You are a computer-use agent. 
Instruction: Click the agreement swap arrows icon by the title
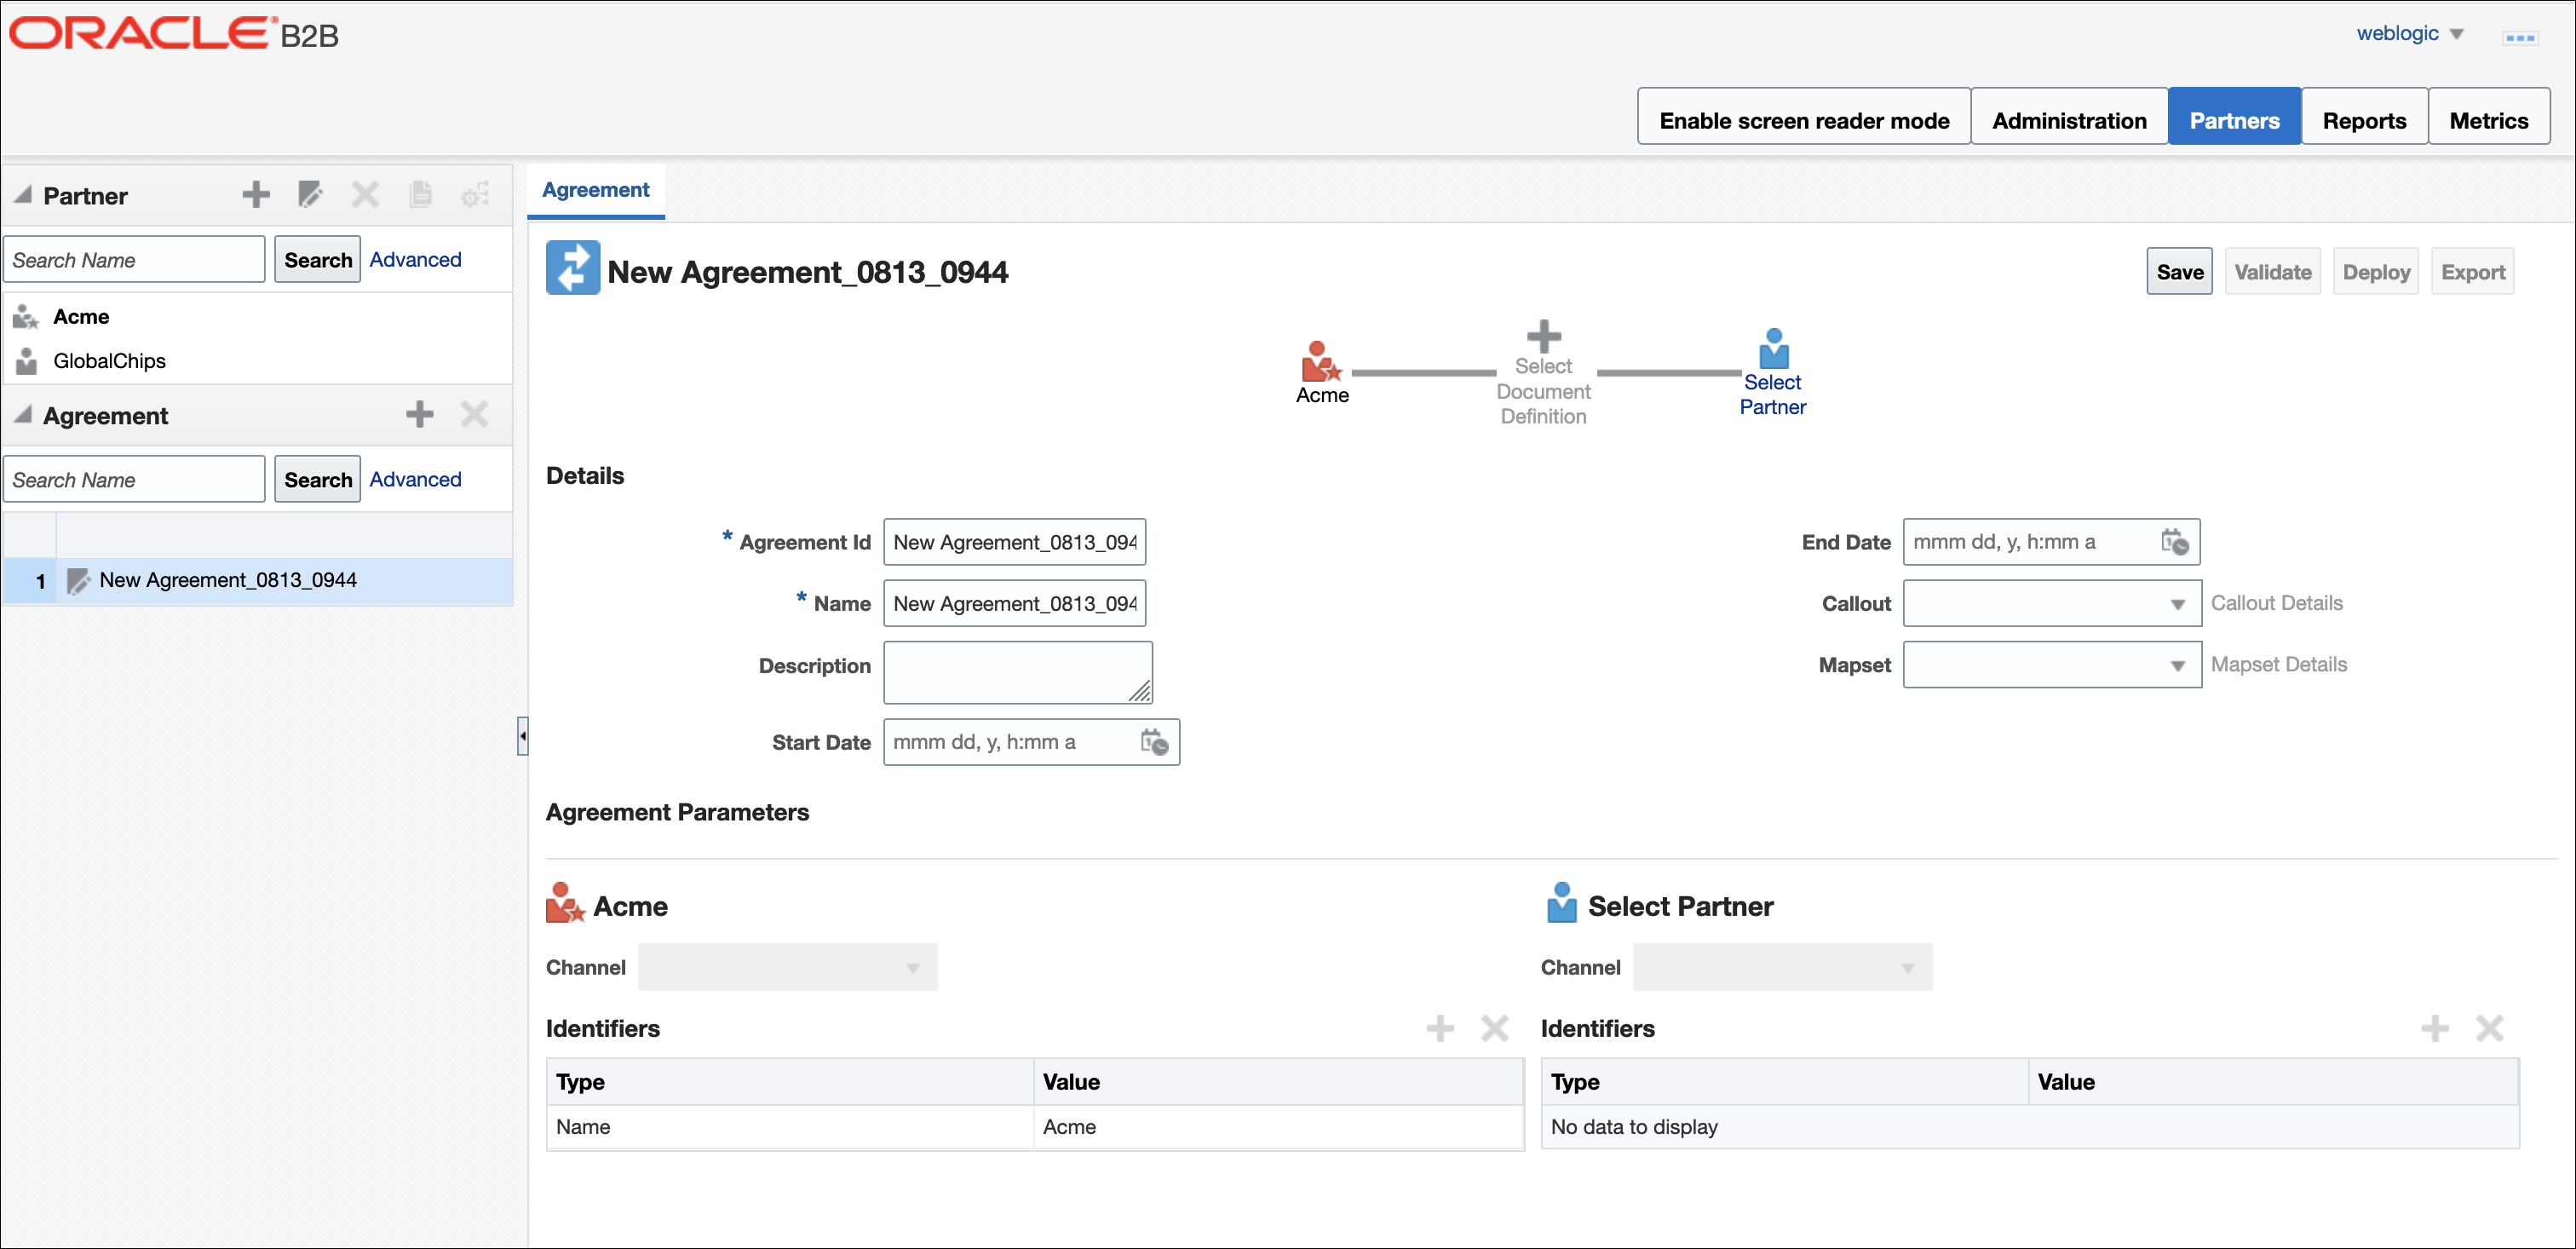point(573,268)
